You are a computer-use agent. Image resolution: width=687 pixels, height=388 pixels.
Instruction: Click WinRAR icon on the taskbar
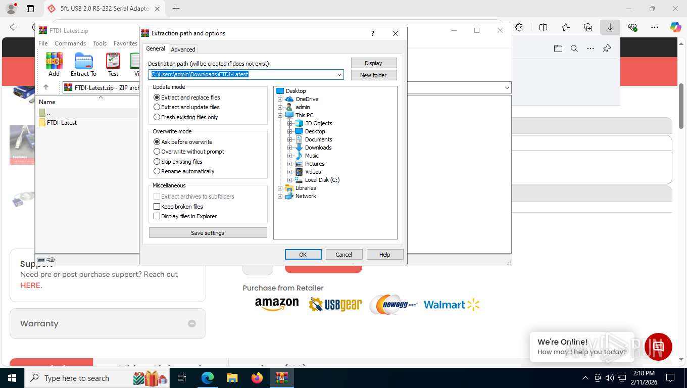click(282, 378)
